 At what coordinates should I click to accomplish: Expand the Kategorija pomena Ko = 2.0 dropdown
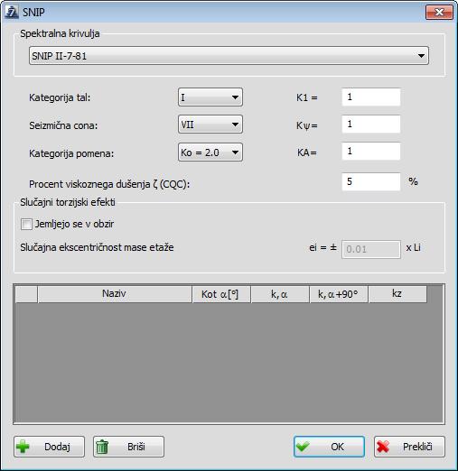pos(210,152)
